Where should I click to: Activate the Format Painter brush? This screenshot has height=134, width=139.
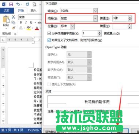tap(14, 28)
